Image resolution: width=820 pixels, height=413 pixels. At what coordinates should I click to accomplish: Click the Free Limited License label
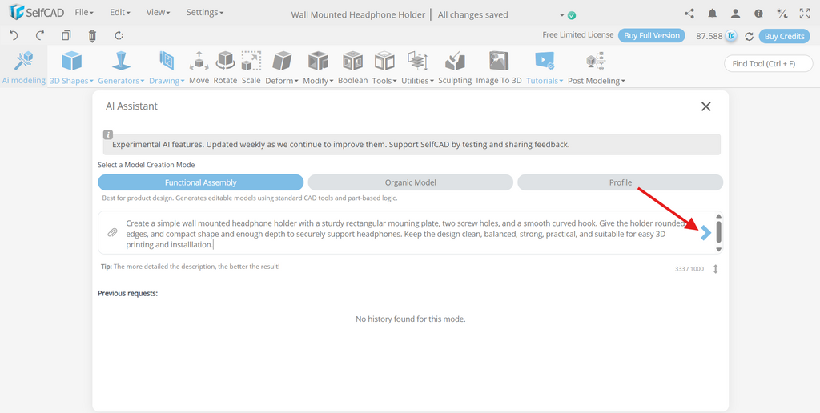pos(578,35)
